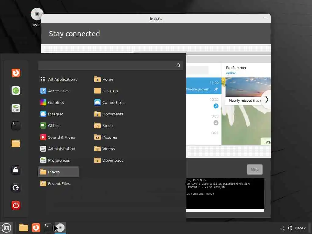Screen dimensions: 312x234
Task: Log out using the circular arrow icon
Action: coord(16,188)
